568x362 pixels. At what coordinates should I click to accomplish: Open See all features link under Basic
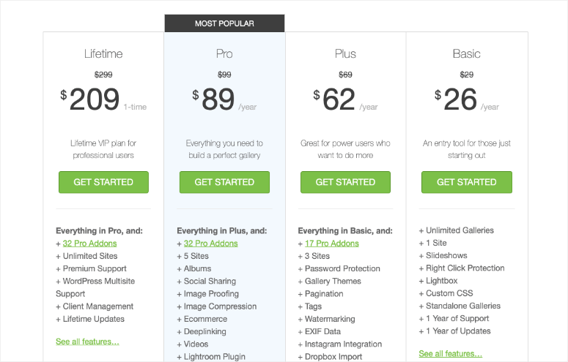pyautogui.click(x=450, y=353)
